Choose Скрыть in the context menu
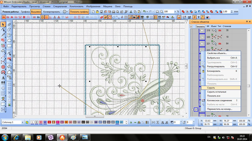The height and width of the screenshot is (141, 252). (211, 88)
